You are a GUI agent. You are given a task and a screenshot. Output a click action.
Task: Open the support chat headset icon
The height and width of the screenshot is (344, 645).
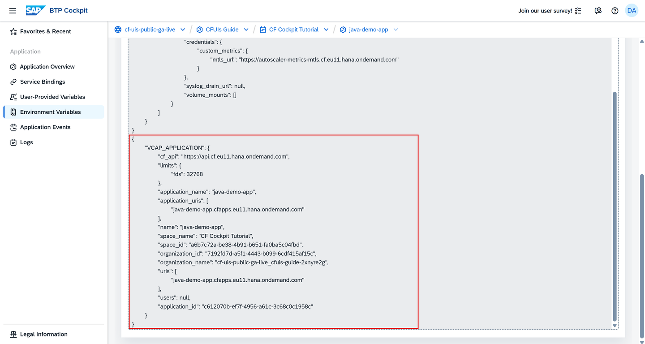598,11
